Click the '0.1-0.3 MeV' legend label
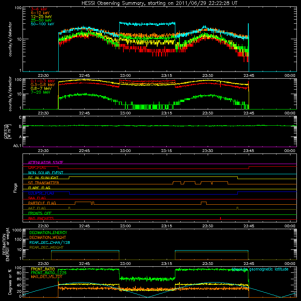This screenshot has width=301, height=301. point(43,81)
